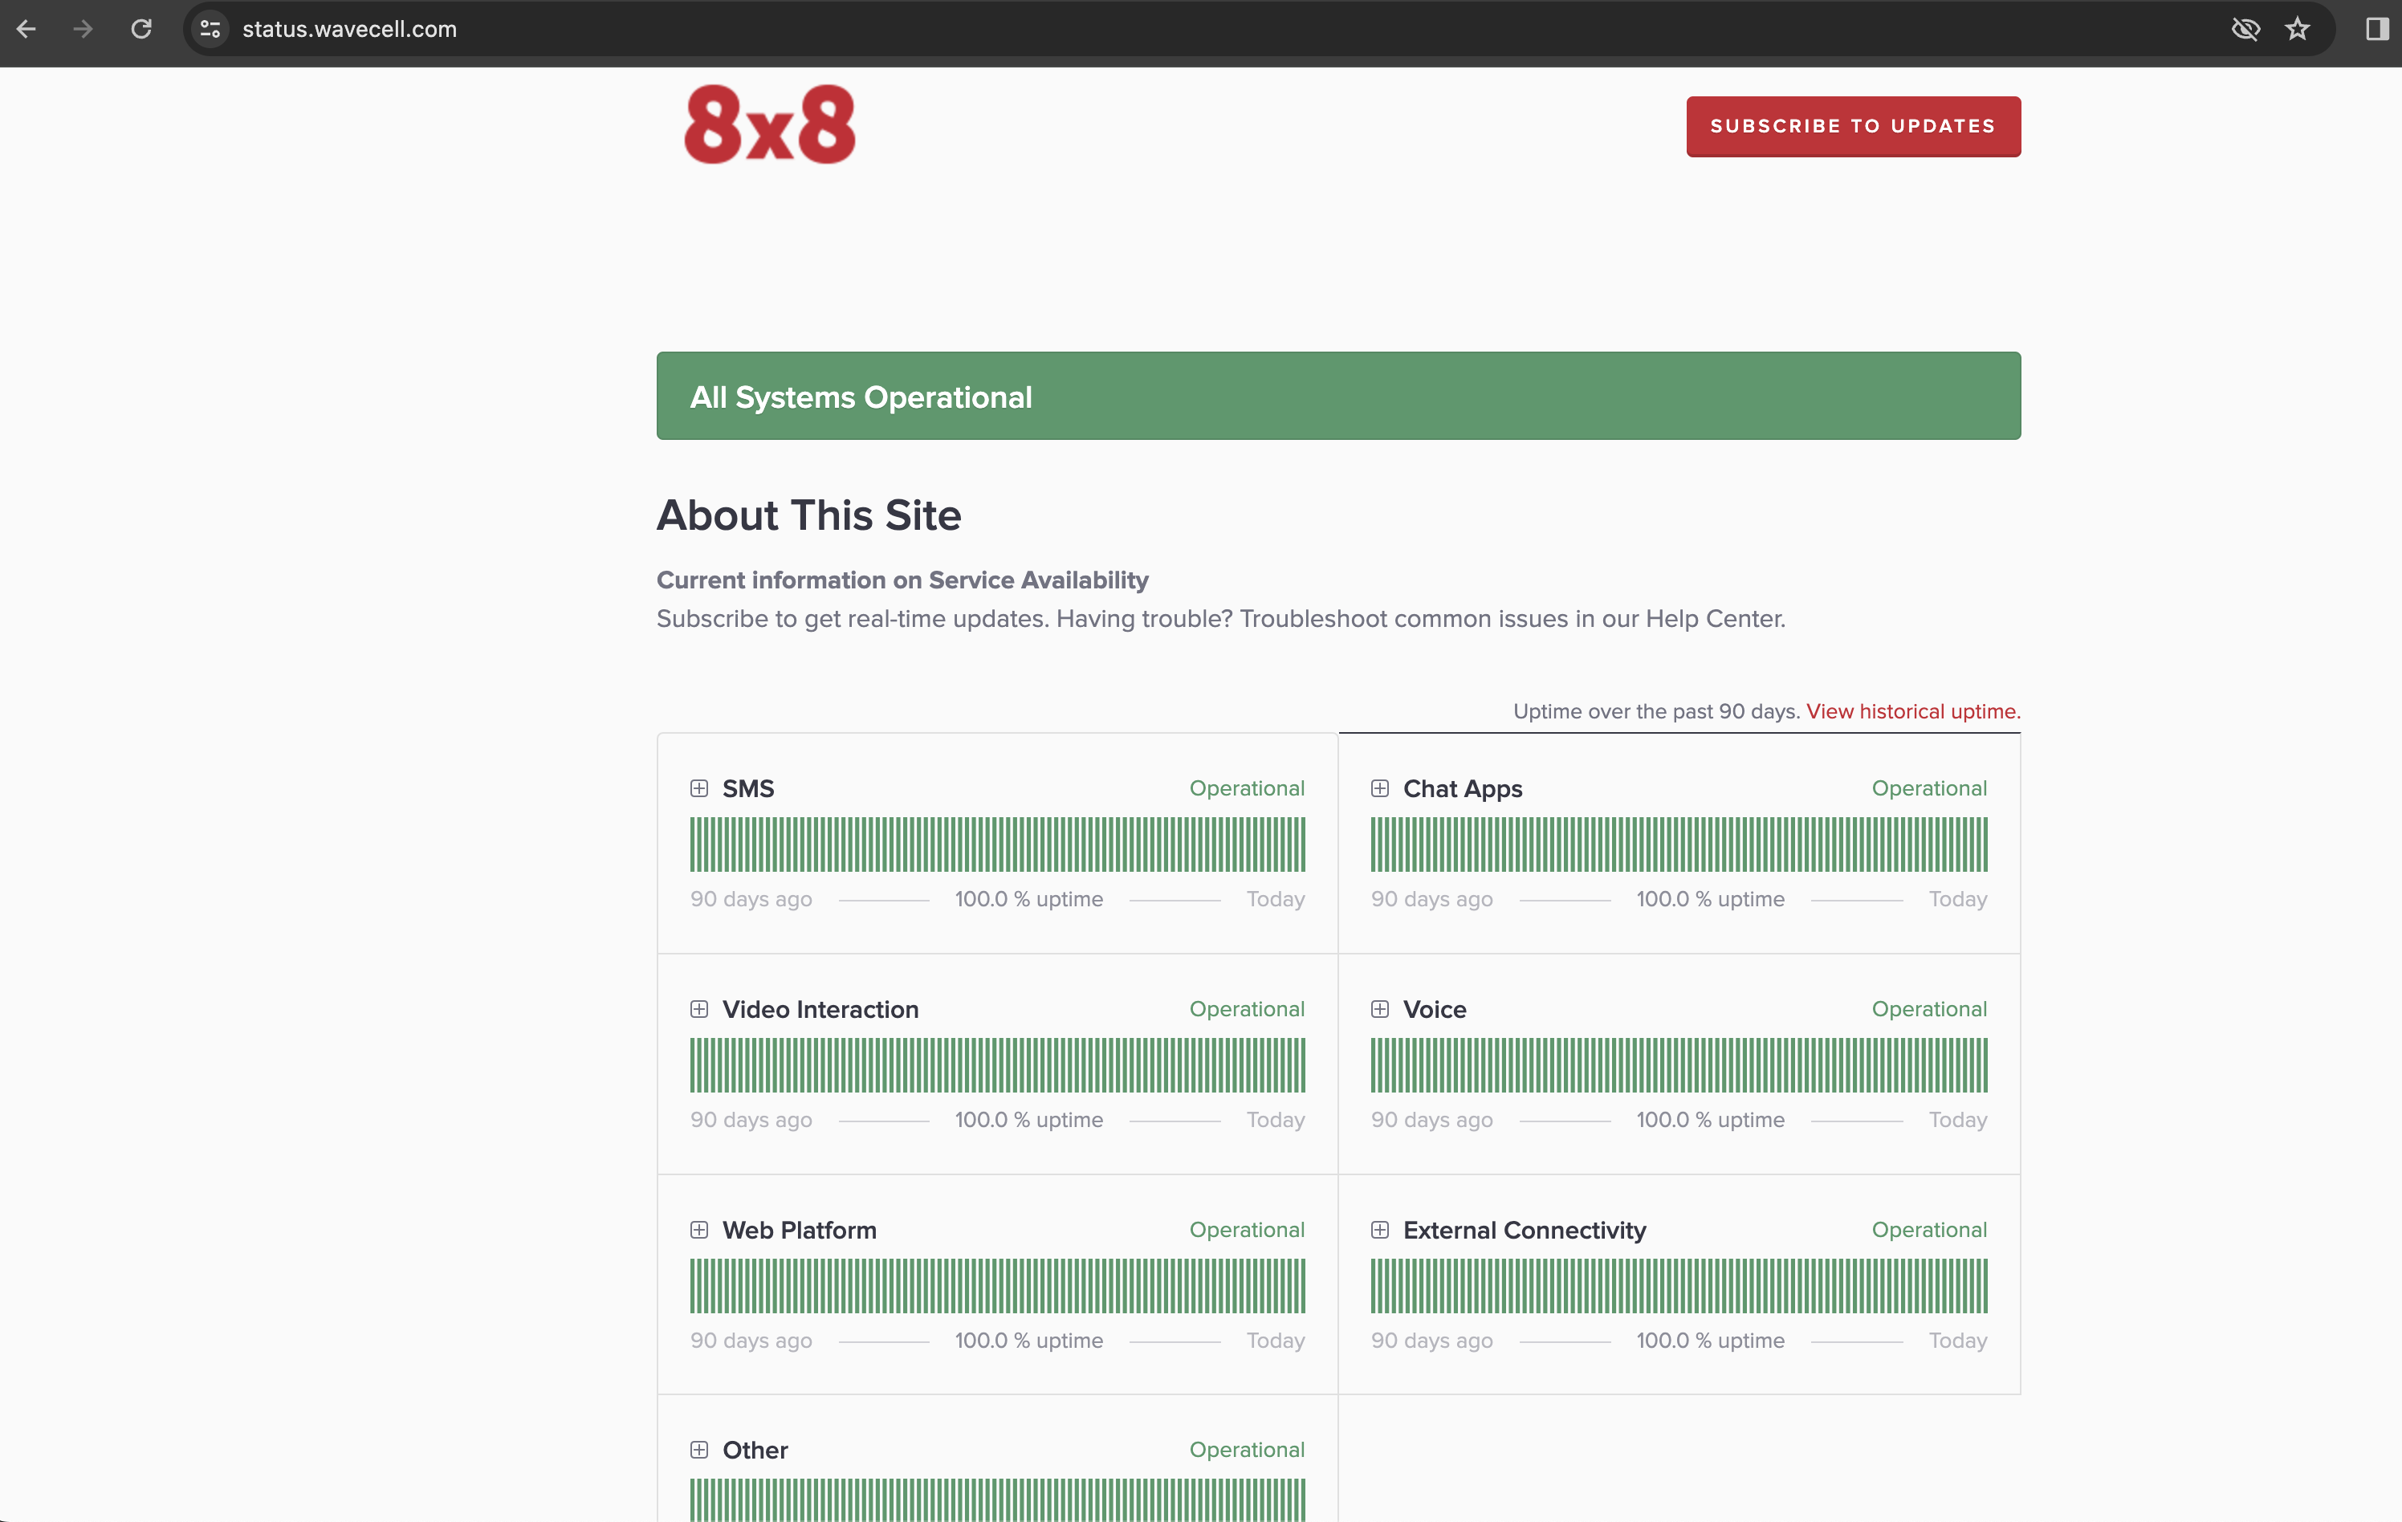
Task: Click the Web Platform uptime bar chart
Action: 998,1286
